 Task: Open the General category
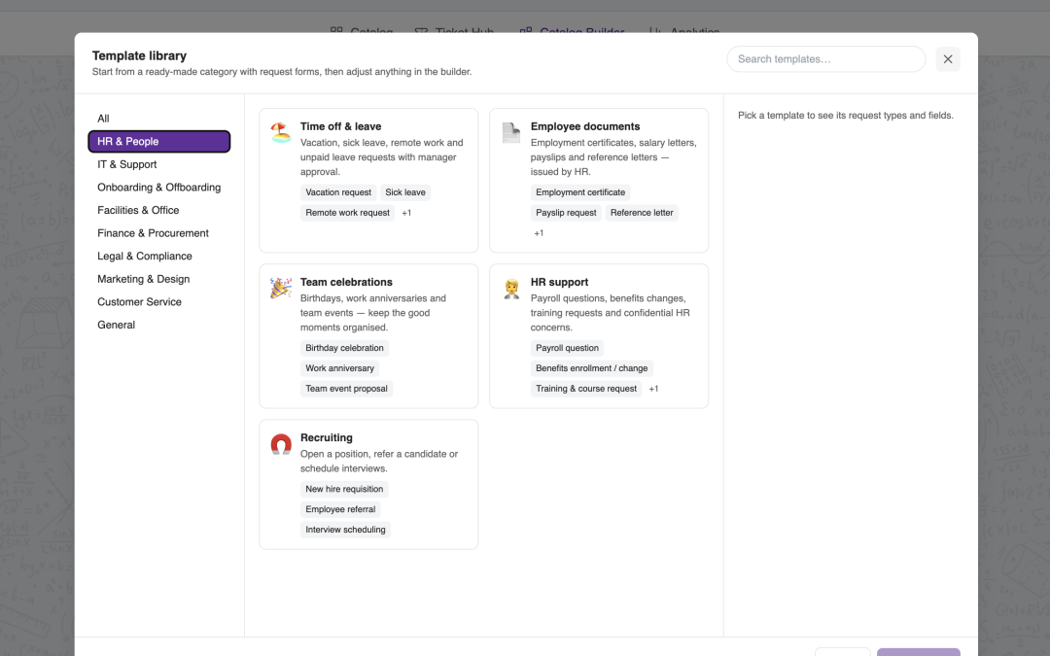159,325
